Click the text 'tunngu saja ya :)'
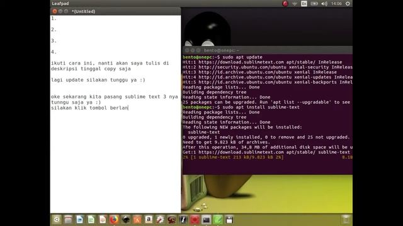Screen dimensions: 403x226 pyautogui.click(x=76, y=102)
